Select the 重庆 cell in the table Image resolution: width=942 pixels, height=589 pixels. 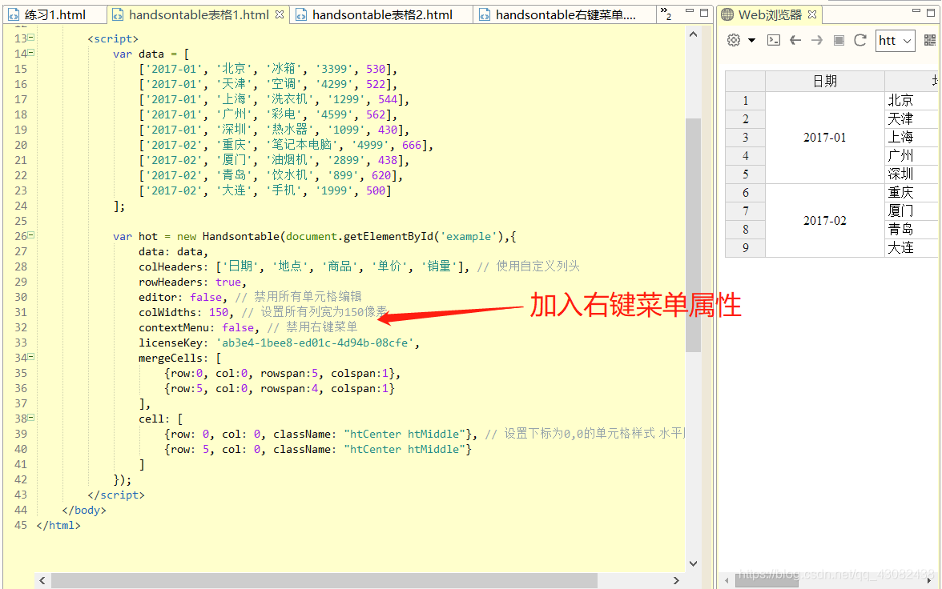912,193
